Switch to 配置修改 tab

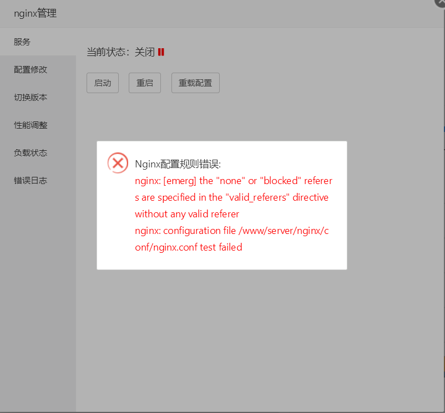pyautogui.click(x=38, y=69)
